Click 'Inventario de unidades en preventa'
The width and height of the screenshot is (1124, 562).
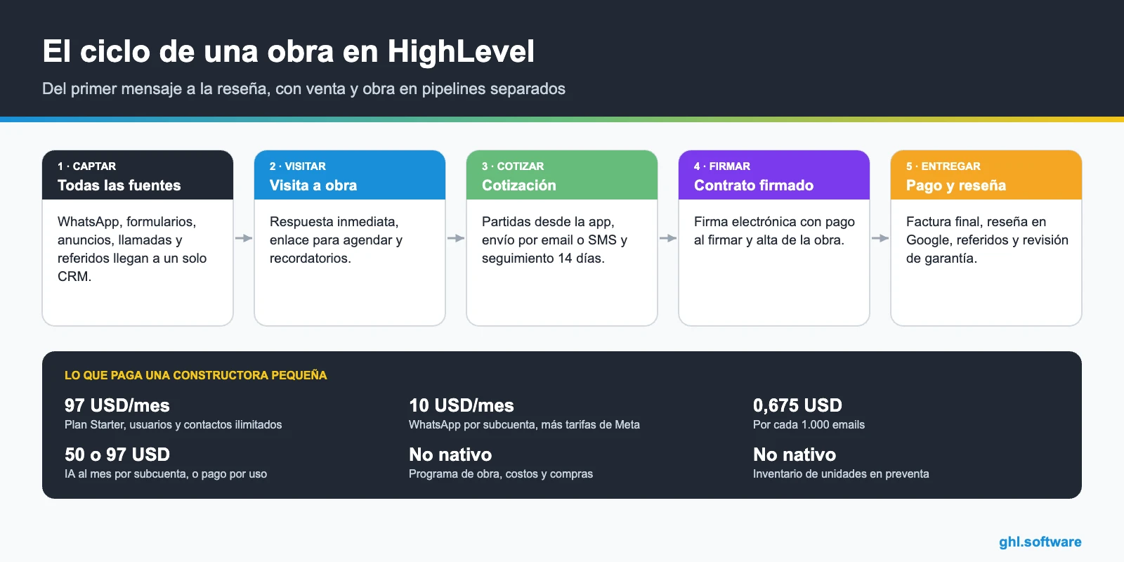(841, 473)
